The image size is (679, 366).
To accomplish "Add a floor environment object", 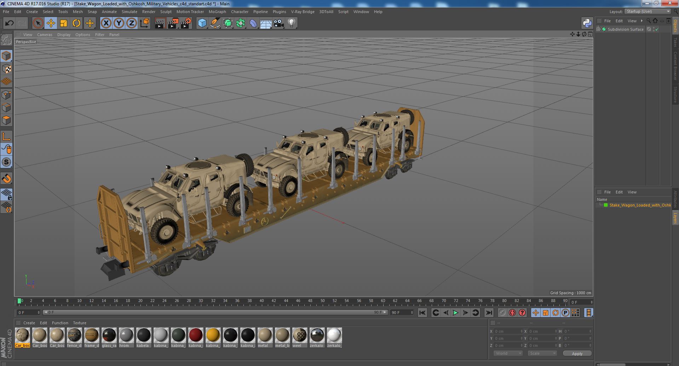I will pos(266,23).
